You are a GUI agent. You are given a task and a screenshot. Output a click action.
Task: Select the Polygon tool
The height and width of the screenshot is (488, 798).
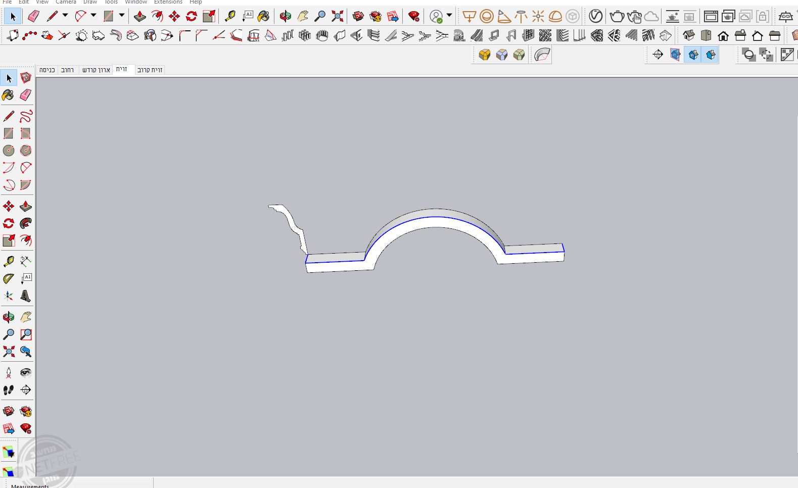(x=26, y=151)
